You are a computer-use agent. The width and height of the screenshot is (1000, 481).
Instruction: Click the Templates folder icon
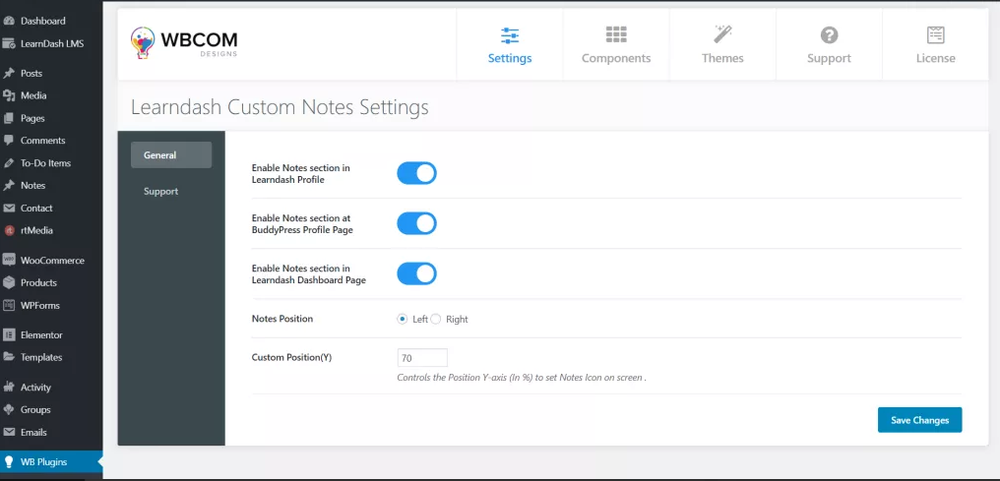9,357
